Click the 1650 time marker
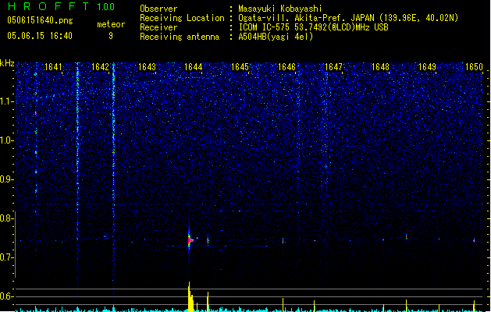This screenshot has width=491, height=312. coord(474,67)
